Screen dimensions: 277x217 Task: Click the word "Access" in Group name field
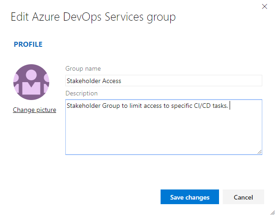coord(112,81)
